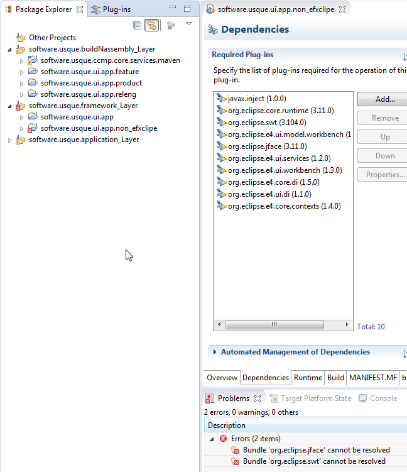Screen dimensions: 407x472
Task: Click plug-in icon beside org.eclipse.e4.ui.workbench
Action: click(222, 170)
